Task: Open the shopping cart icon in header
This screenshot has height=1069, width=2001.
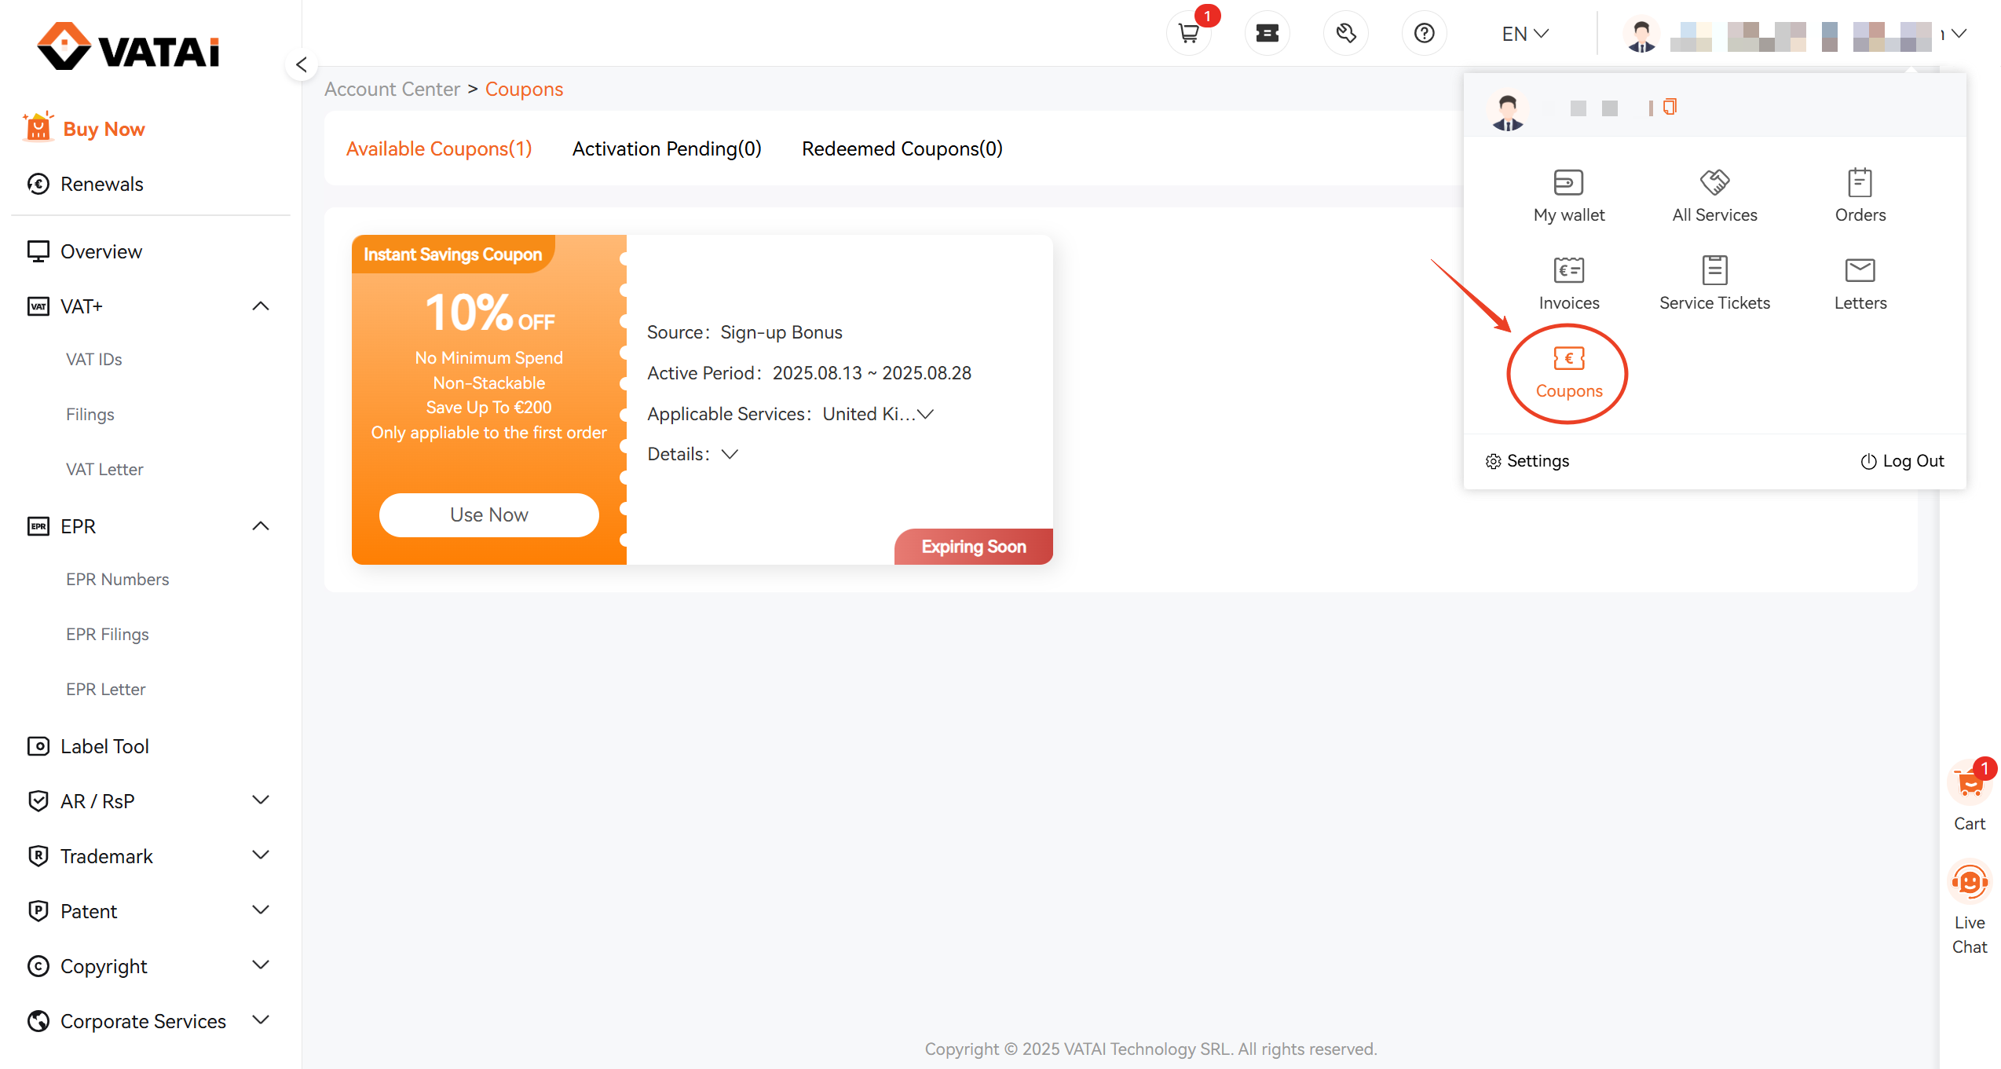Action: coord(1189,34)
